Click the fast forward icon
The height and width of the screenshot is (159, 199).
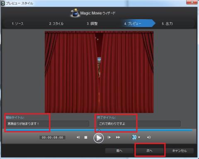tap(118, 137)
